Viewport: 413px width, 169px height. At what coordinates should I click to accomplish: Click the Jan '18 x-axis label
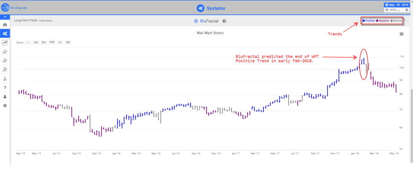point(355,153)
